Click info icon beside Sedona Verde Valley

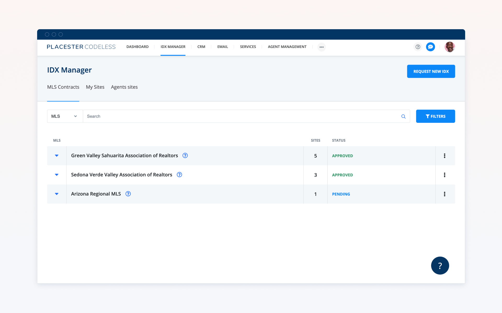click(179, 175)
